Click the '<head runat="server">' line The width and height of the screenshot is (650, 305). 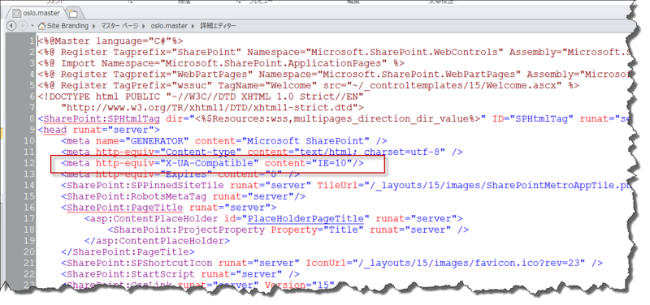click(98, 131)
